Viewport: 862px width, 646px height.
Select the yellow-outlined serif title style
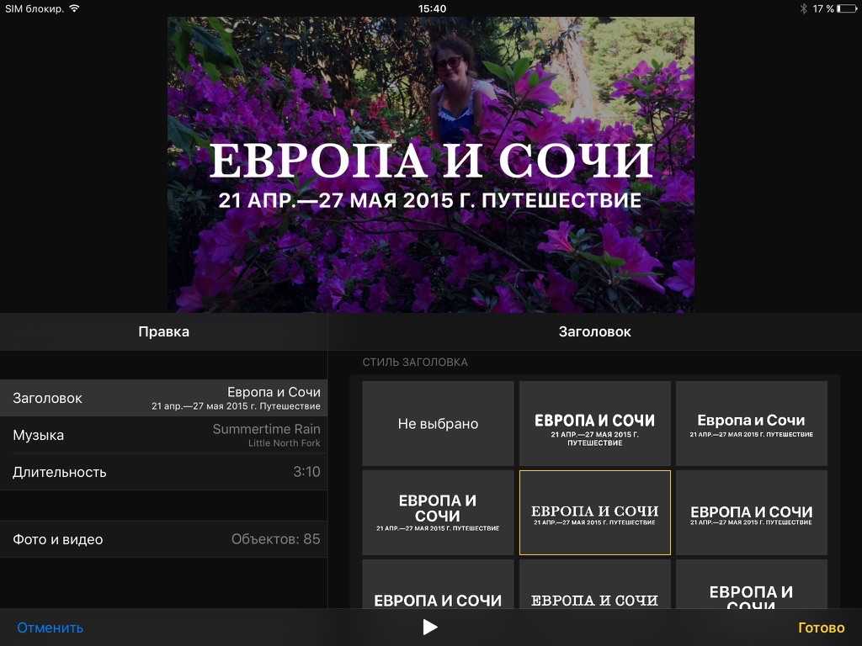pos(594,513)
